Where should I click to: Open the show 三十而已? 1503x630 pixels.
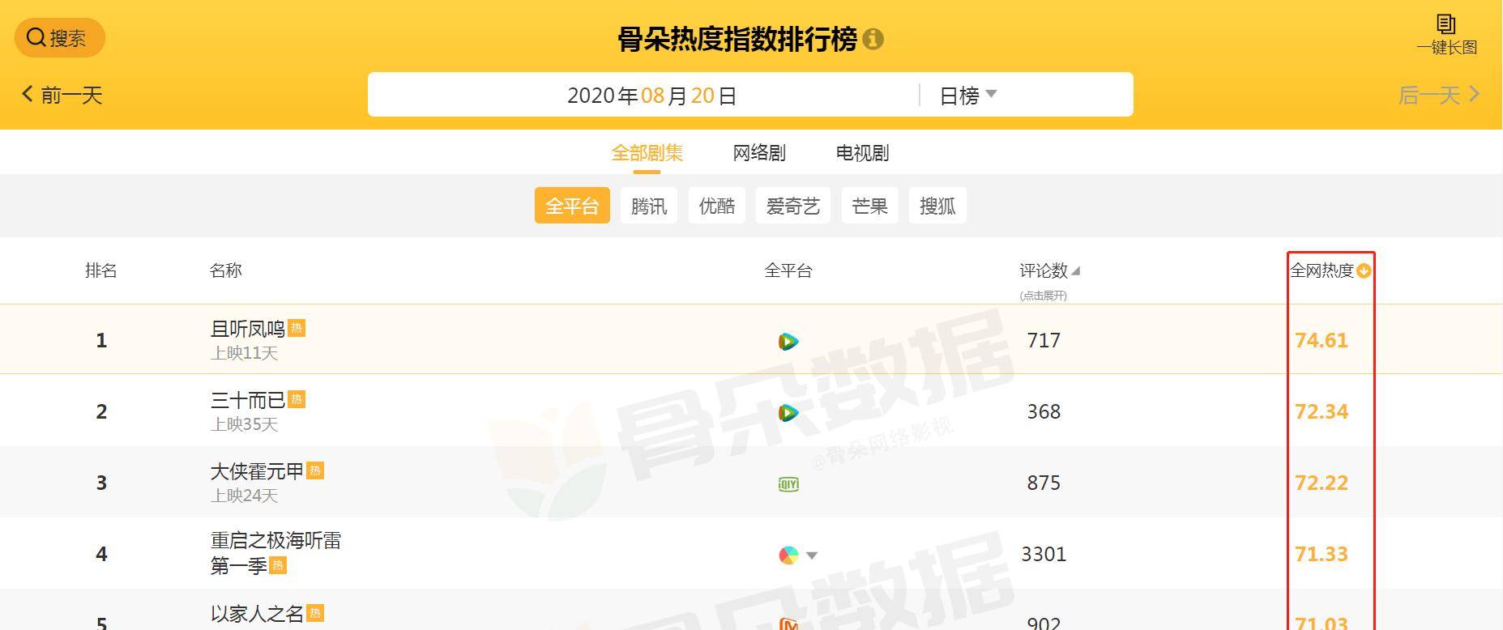coord(248,400)
